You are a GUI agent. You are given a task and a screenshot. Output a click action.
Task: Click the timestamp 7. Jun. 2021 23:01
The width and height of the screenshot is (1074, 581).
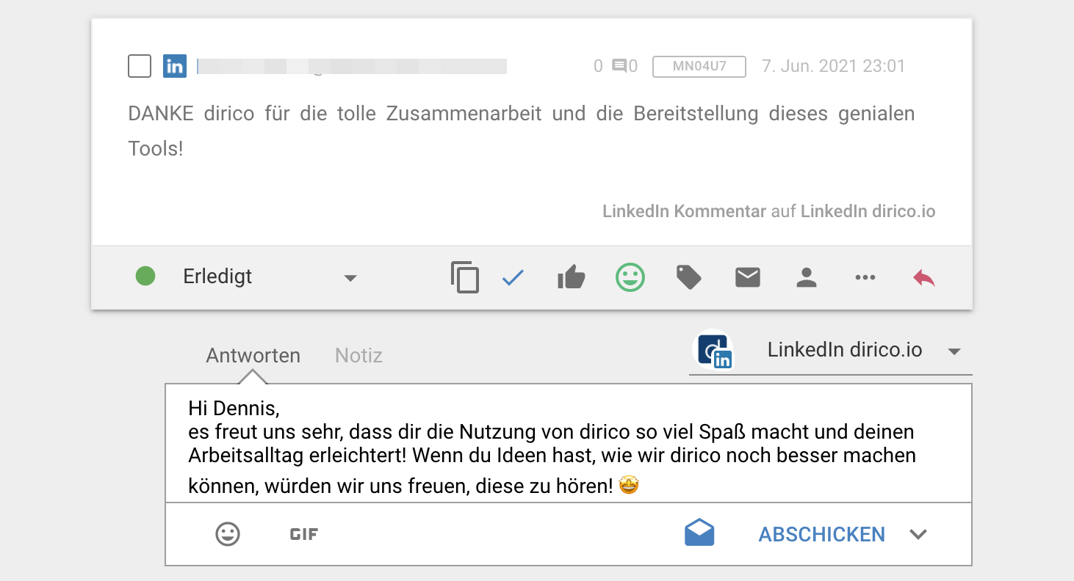pyautogui.click(x=834, y=66)
